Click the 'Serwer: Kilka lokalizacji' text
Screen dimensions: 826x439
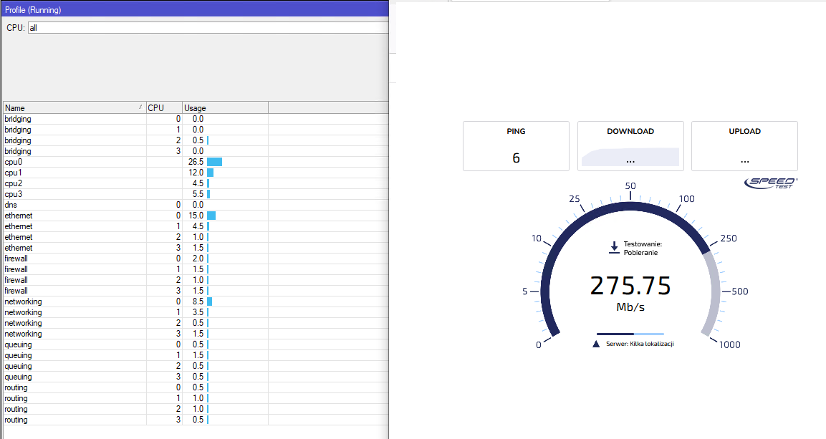click(640, 344)
